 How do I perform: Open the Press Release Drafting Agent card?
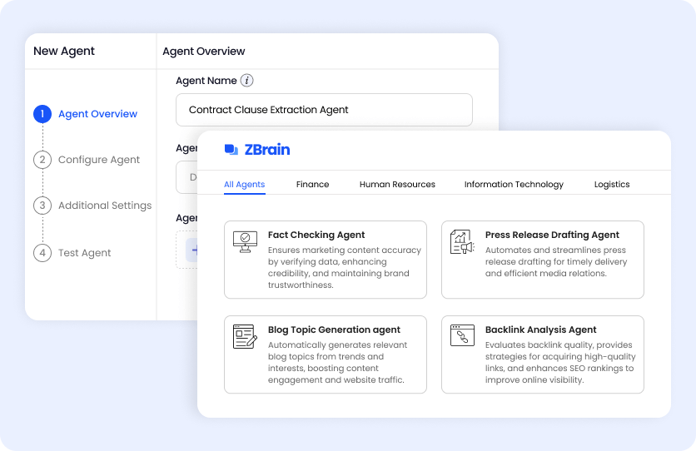pyautogui.click(x=543, y=260)
